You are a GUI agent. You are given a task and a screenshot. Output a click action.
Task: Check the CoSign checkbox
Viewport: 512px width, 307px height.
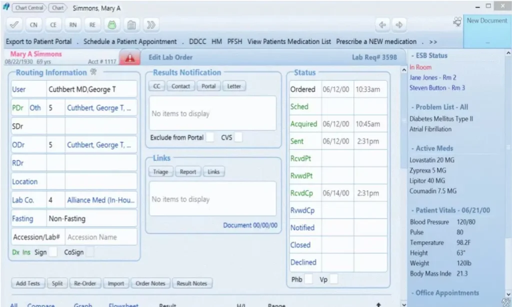pos(90,253)
